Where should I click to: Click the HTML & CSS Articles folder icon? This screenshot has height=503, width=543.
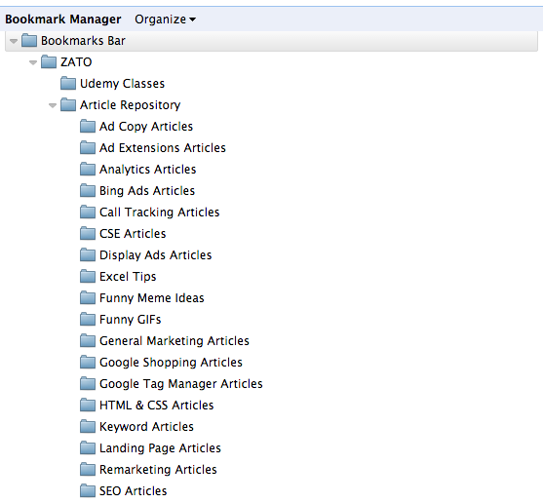point(88,405)
